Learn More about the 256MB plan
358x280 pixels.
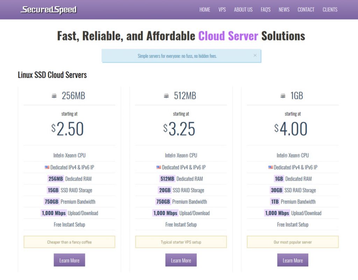(x=70, y=260)
